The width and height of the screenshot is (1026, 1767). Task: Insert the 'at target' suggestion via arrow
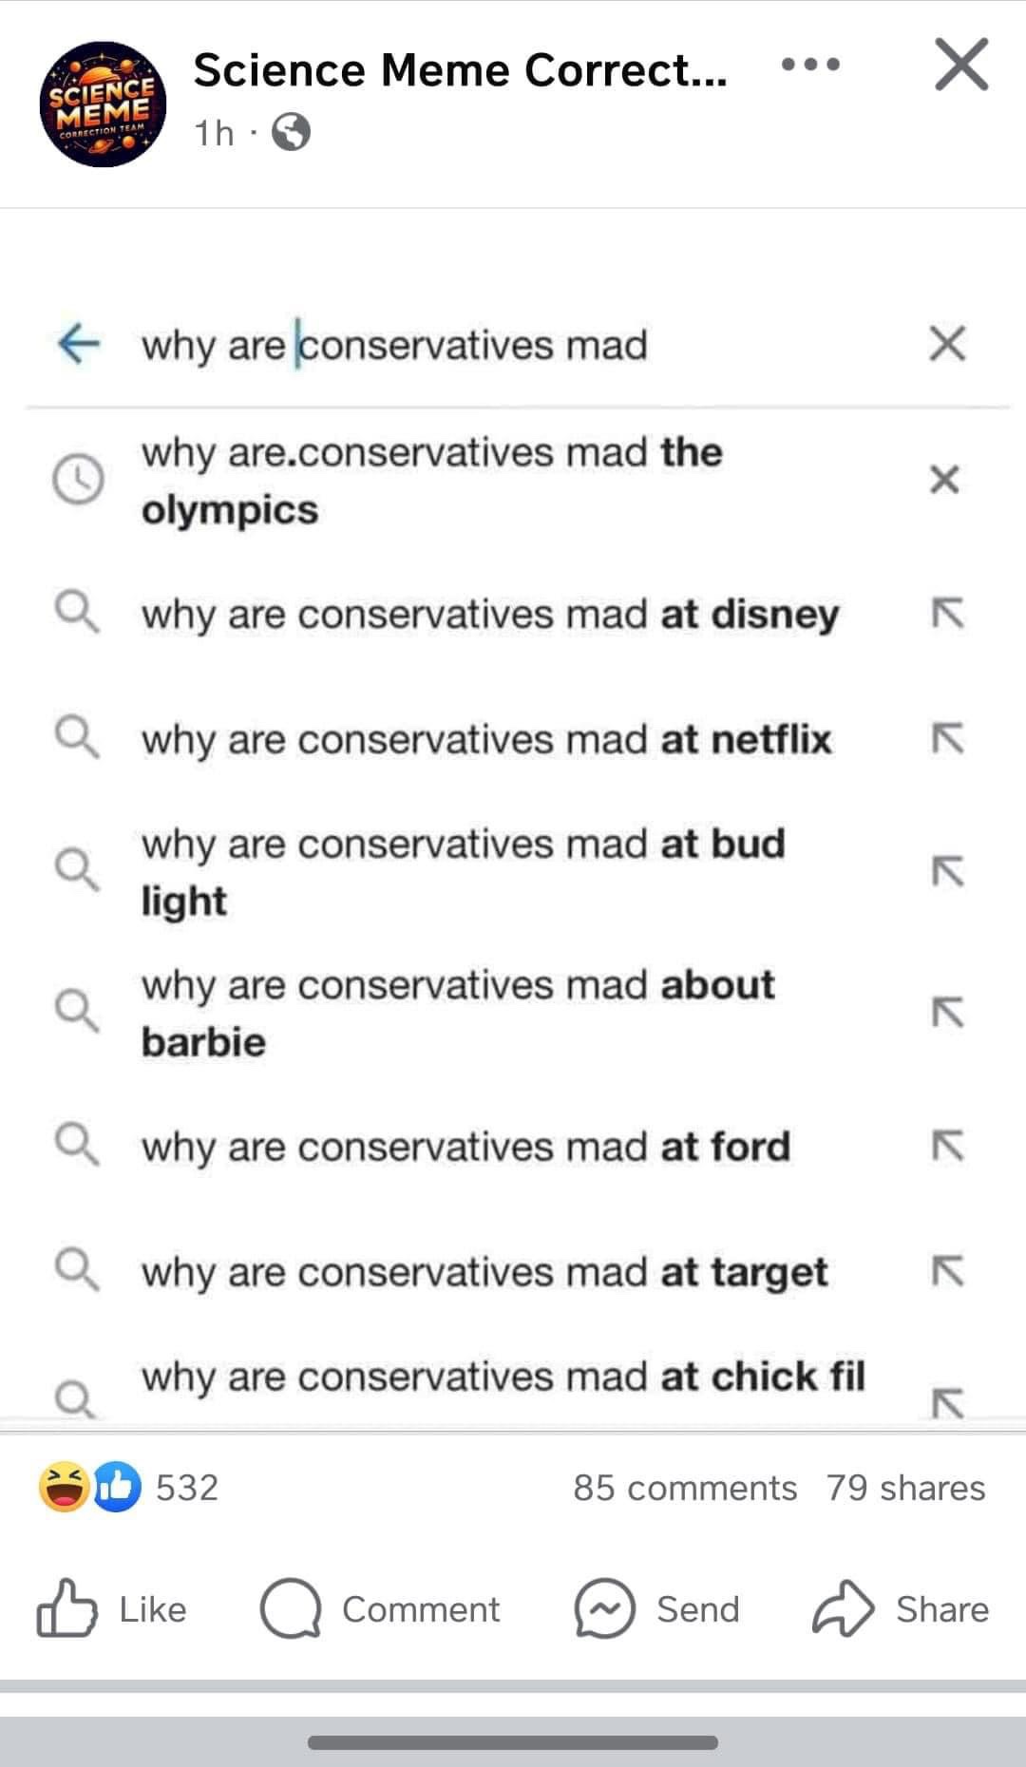(x=947, y=1271)
